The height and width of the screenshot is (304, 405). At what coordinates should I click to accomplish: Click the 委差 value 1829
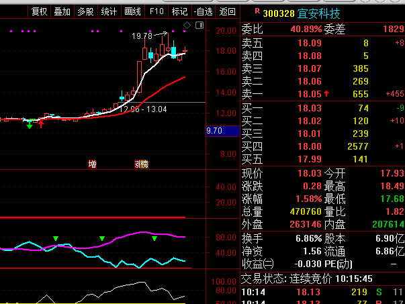point(394,29)
